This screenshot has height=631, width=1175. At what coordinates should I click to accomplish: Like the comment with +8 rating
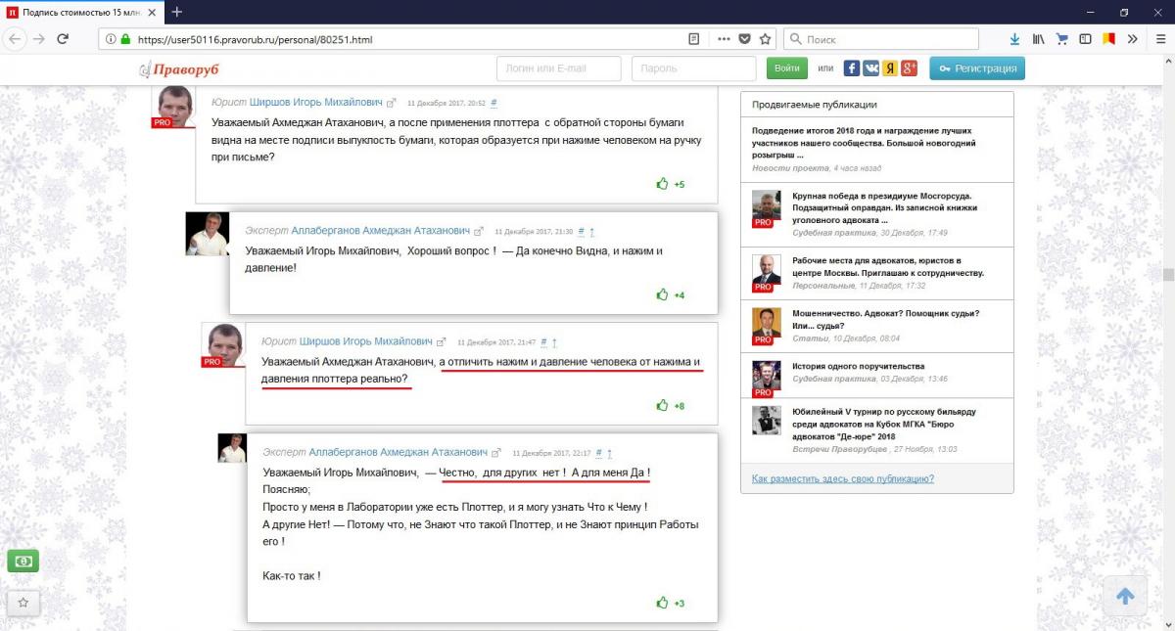(x=663, y=406)
